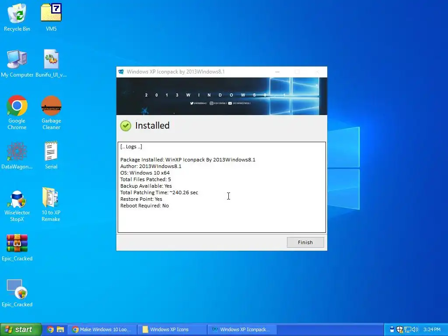Open Windows Security shield tray icon
448x336 pixels.
(x=400, y=329)
